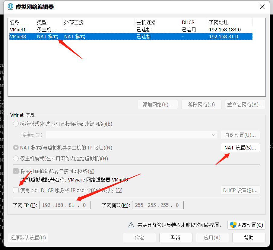273x250 pixels.
Task: Click 移除网络(O) button
Action: [x=201, y=104]
